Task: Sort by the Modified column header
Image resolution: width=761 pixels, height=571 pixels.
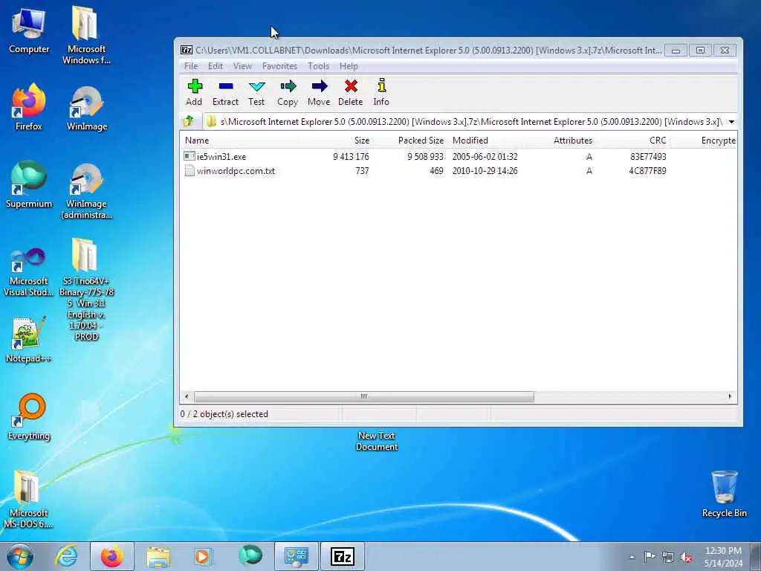Action: [485, 141]
